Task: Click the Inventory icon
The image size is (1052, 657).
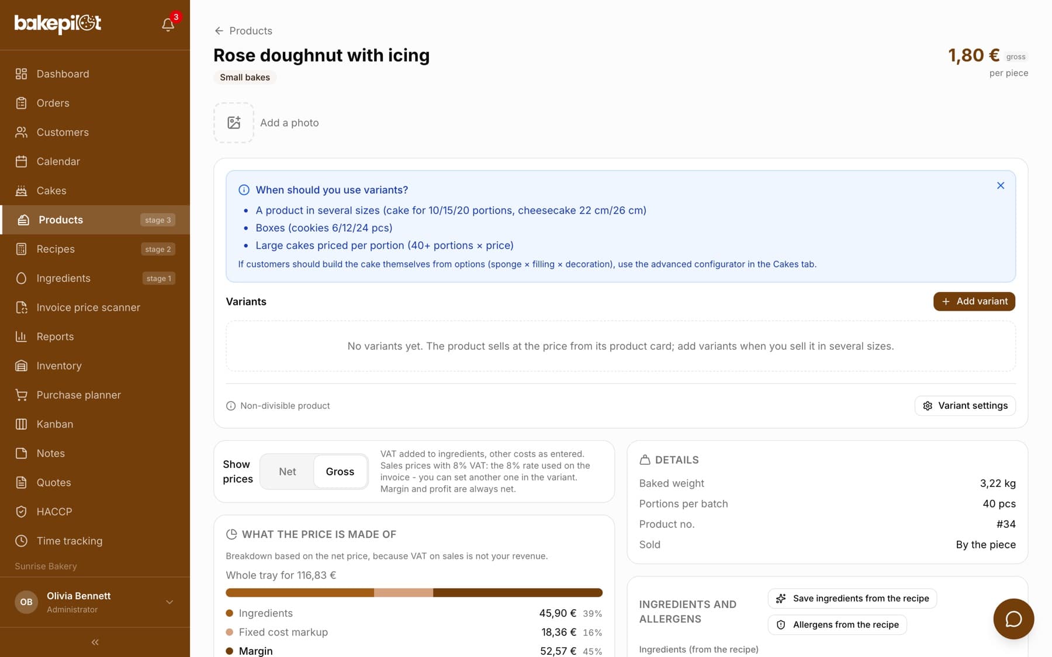Action: [x=22, y=366]
